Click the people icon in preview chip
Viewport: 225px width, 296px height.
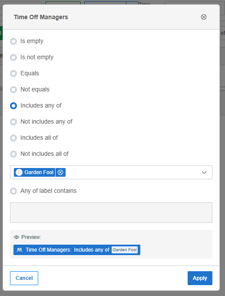point(20,250)
